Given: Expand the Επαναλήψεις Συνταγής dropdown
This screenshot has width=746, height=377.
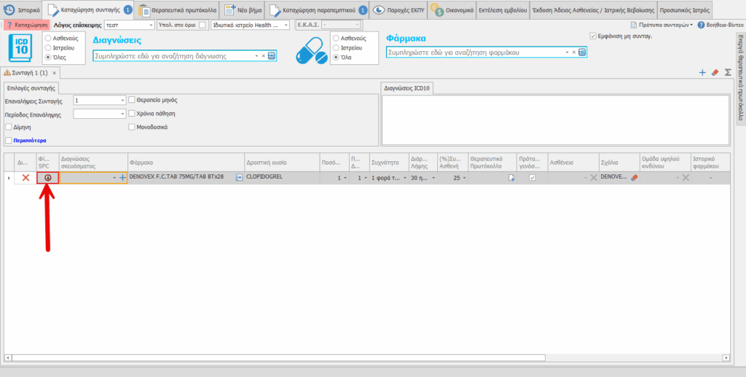Looking at the screenshot, I should 122,101.
